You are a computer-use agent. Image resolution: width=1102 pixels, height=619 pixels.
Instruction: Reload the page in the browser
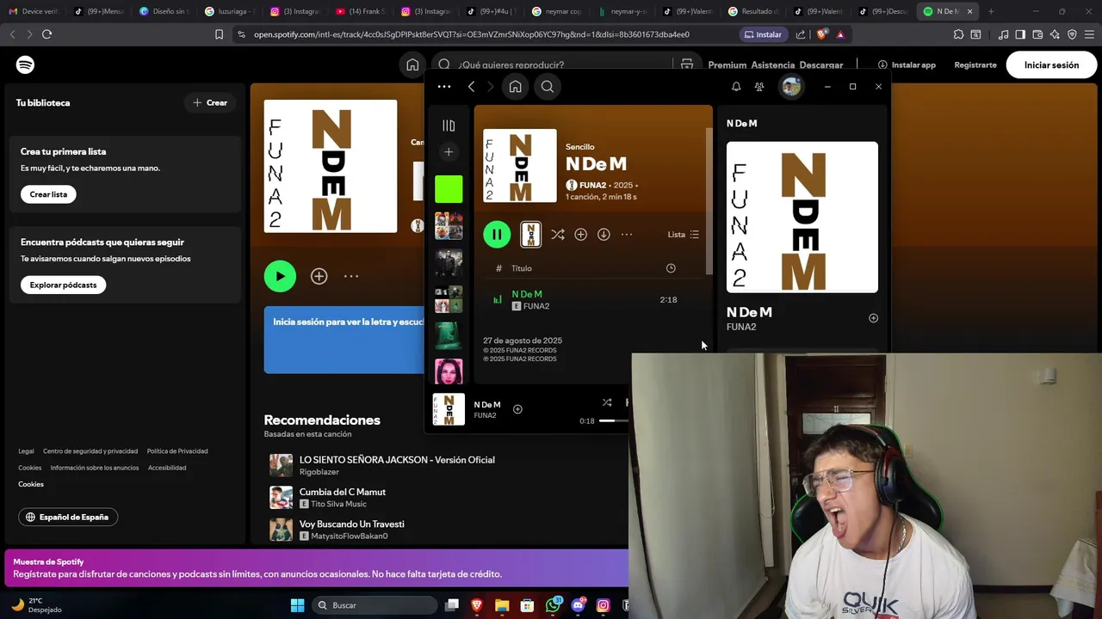[46, 34]
